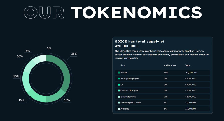
Task: Click the Airdrops for players color dot
Action: pos(119,79)
